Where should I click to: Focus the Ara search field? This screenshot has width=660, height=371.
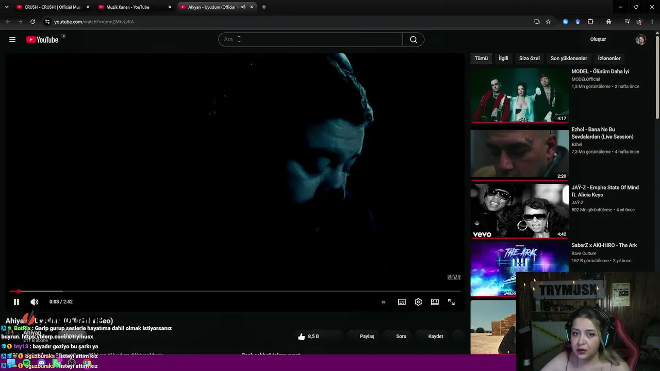(x=310, y=40)
